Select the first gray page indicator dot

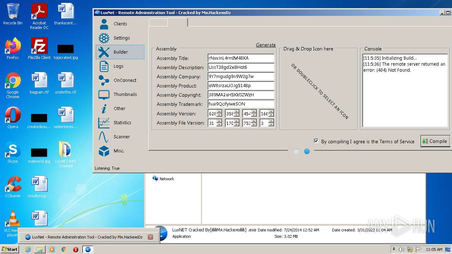296,151
